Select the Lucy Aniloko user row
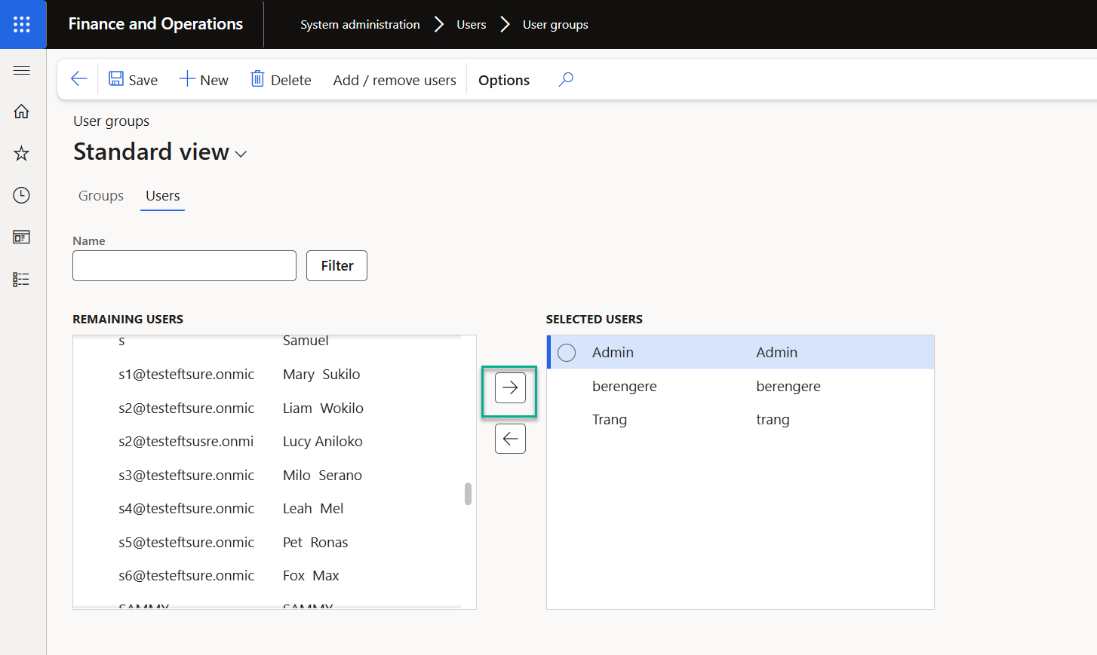Screen dimensions: 1097x655 pos(267,442)
